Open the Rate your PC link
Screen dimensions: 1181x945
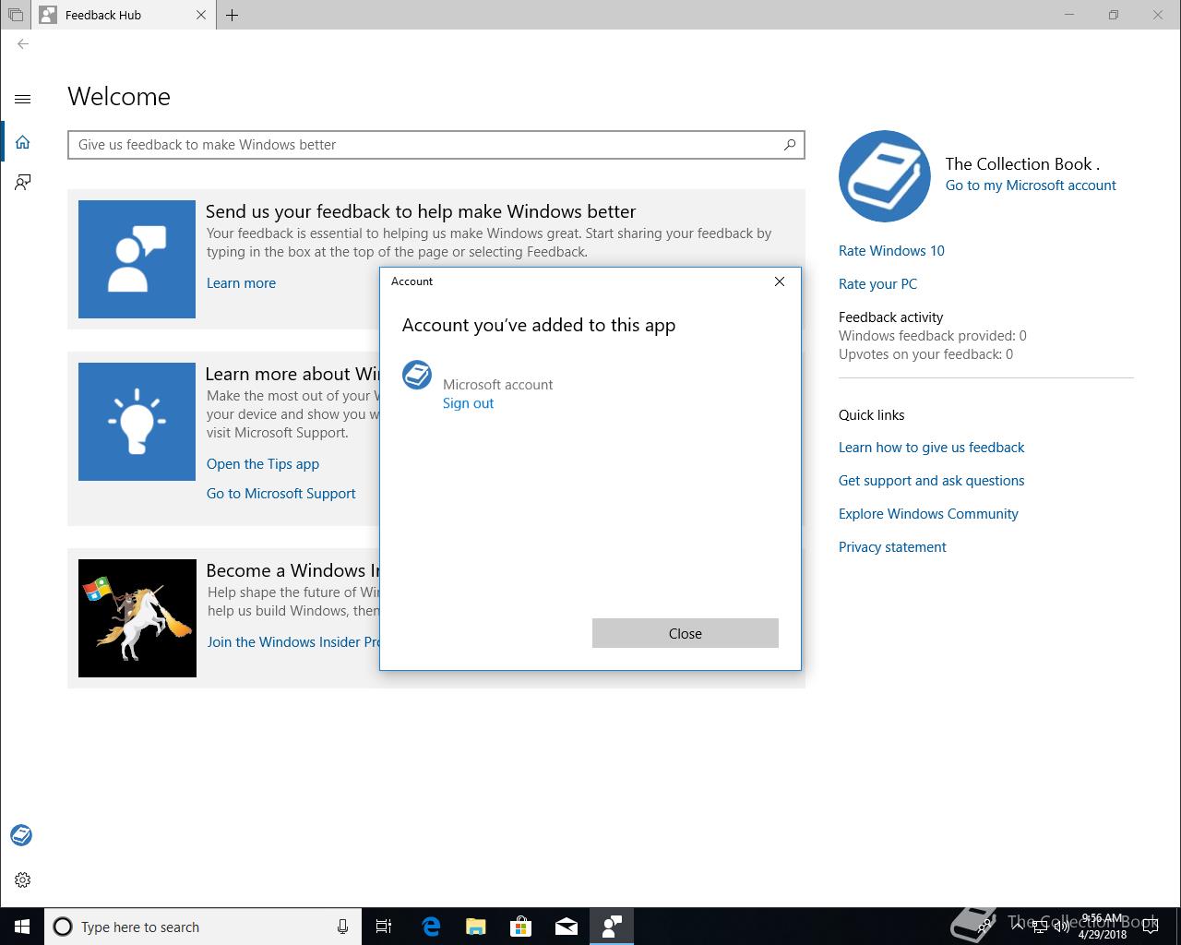pyautogui.click(x=877, y=284)
